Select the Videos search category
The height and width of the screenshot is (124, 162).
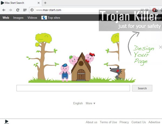click(x=32, y=18)
